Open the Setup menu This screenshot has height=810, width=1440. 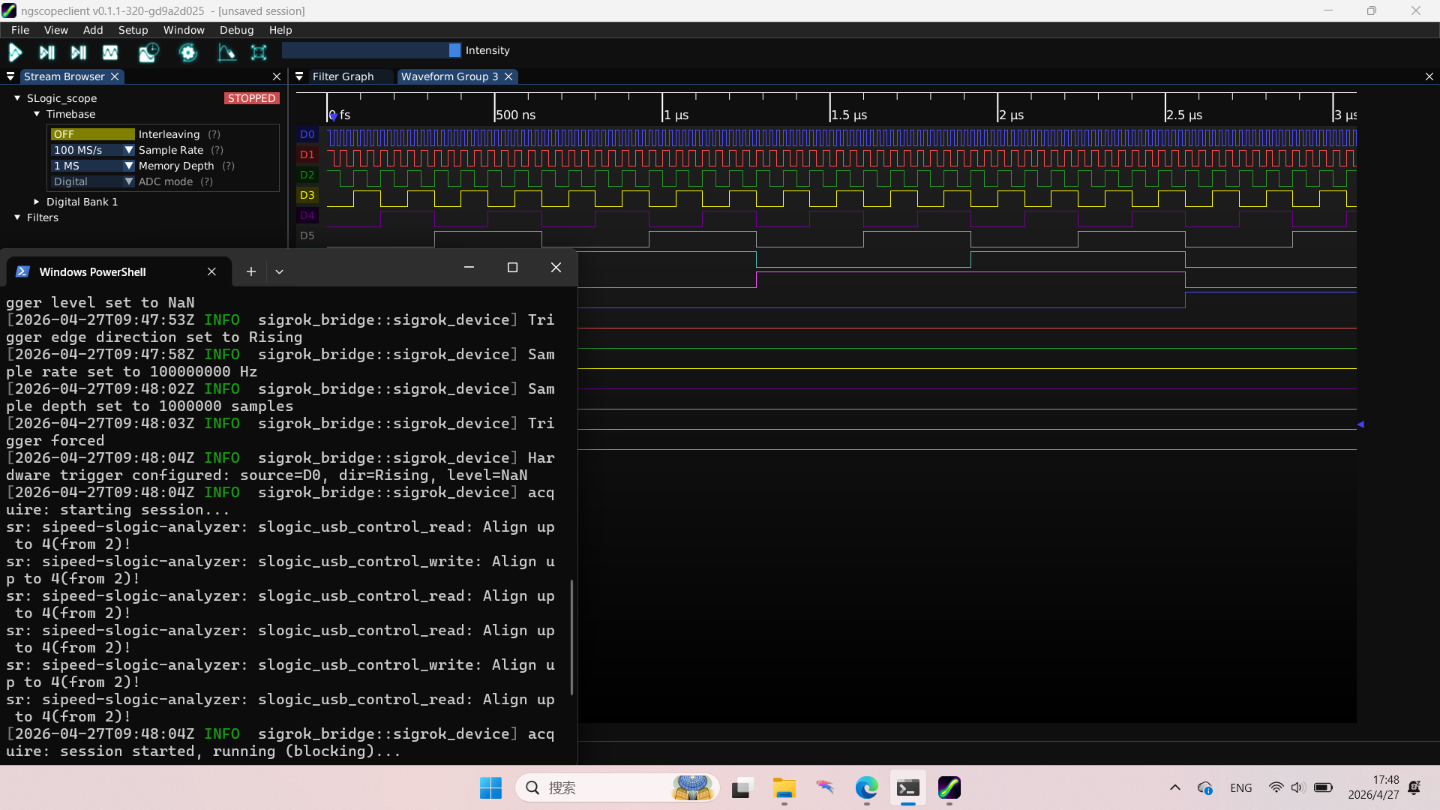click(133, 30)
